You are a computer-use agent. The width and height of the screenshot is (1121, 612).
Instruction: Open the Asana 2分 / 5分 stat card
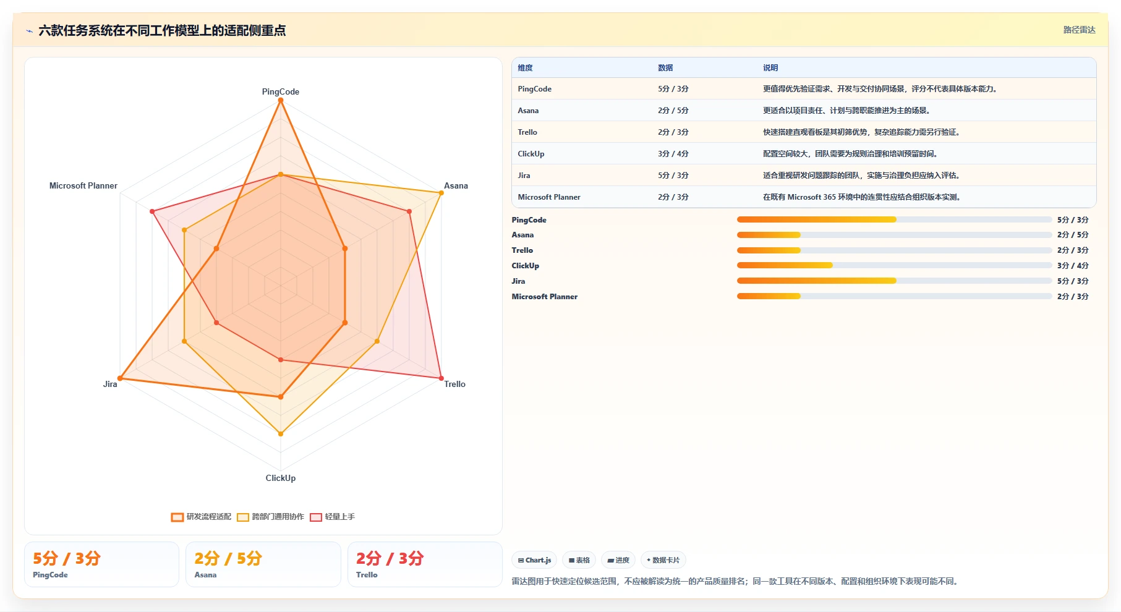(x=263, y=564)
